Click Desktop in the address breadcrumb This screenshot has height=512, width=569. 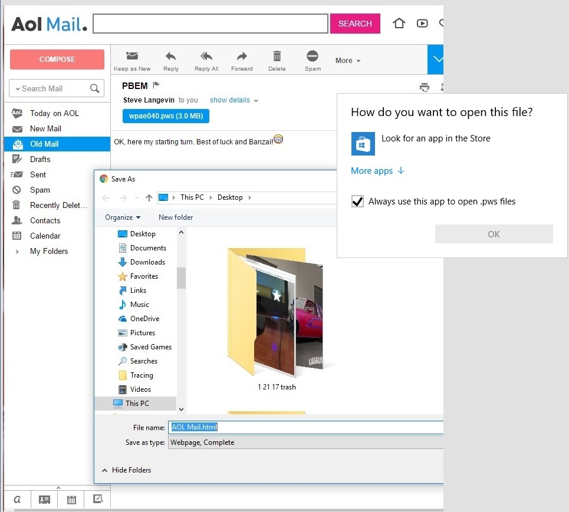click(x=230, y=197)
